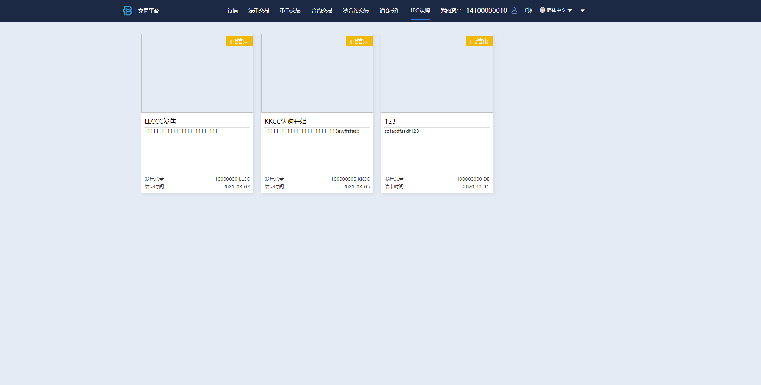
Task: Go to 我的资产 page
Action: pyautogui.click(x=451, y=10)
